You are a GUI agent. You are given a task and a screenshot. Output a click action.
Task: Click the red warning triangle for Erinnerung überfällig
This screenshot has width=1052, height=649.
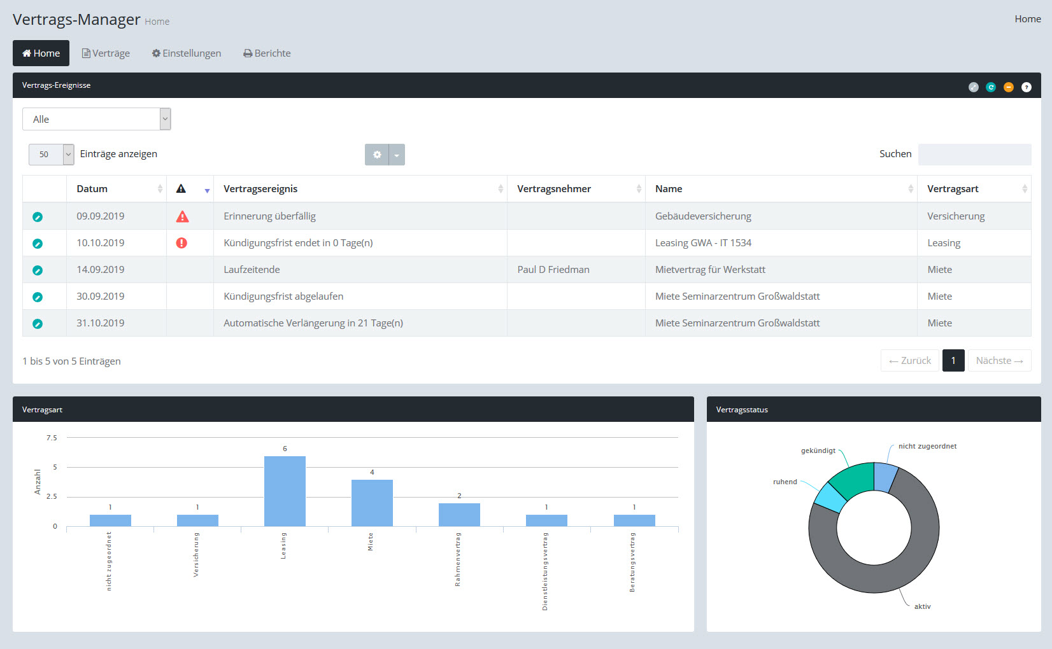point(182,217)
